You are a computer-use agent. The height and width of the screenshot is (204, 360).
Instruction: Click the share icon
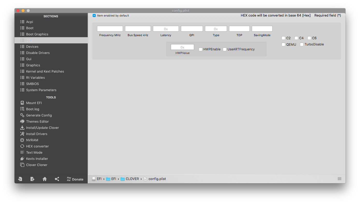57,179
